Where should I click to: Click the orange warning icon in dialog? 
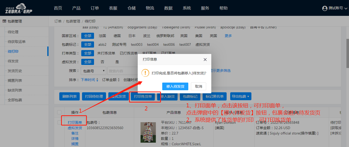[145, 73]
